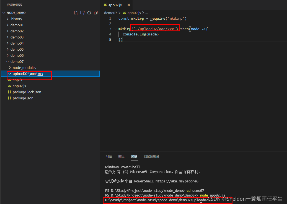The image size is (287, 204).
Task: Open the https://aka.ms/pscore6 link in terminal
Action: [x=177, y=181]
